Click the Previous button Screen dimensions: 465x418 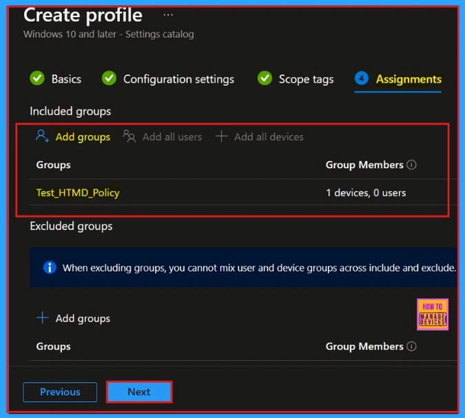[60, 392]
